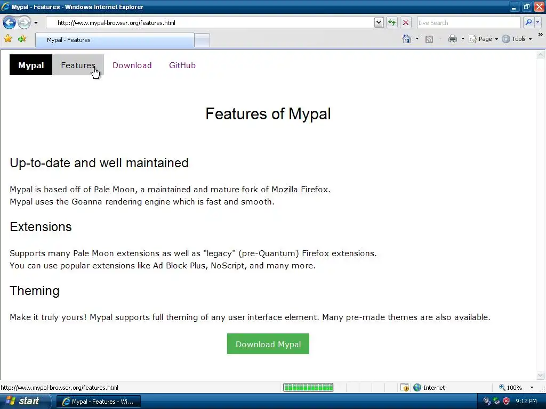The image size is (546, 409).
Task: Expand the zoom level dropdown arrow
Action: [x=532, y=388]
